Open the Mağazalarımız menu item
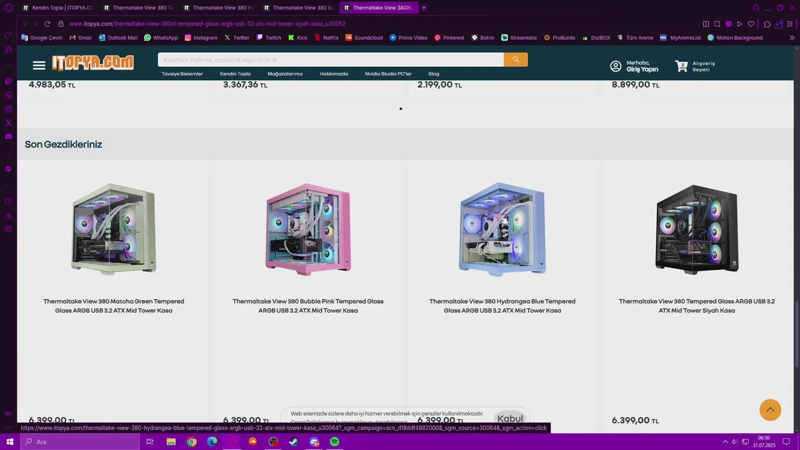Image resolution: width=800 pixels, height=450 pixels. click(x=285, y=74)
